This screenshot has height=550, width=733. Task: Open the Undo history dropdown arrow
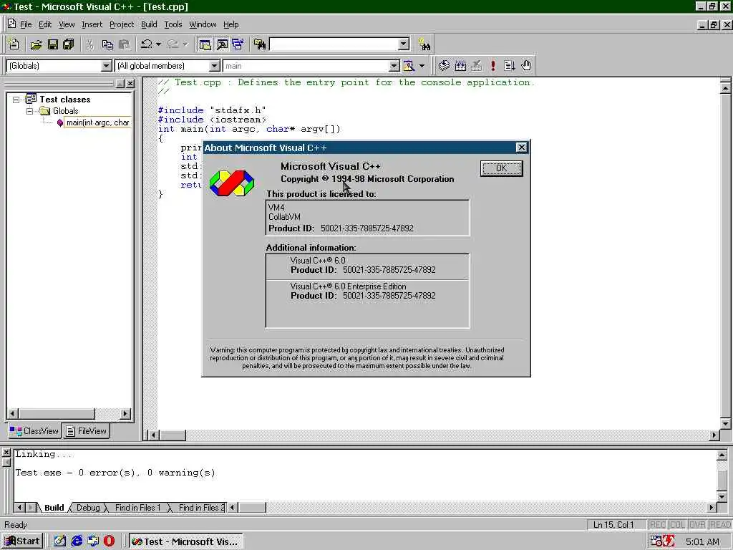pyautogui.click(x=158, y=44)
